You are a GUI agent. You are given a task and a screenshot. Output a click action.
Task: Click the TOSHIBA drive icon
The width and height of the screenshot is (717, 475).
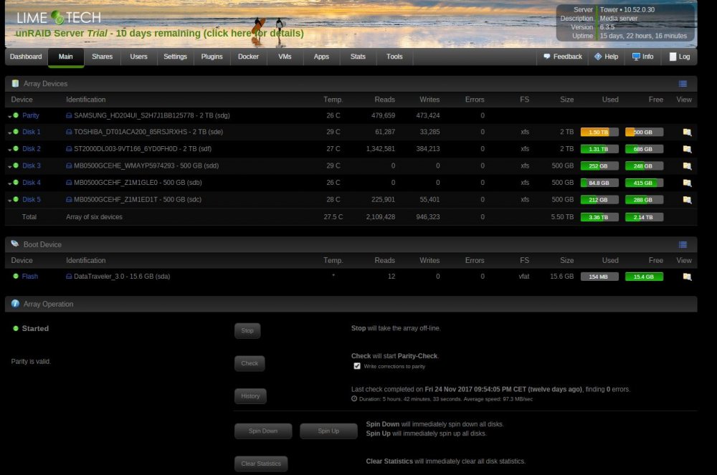point(69,132)
